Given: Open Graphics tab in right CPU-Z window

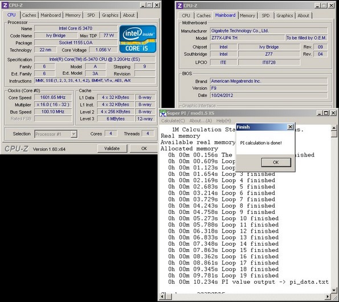Looking at the screenshot, I should [285, 15].
